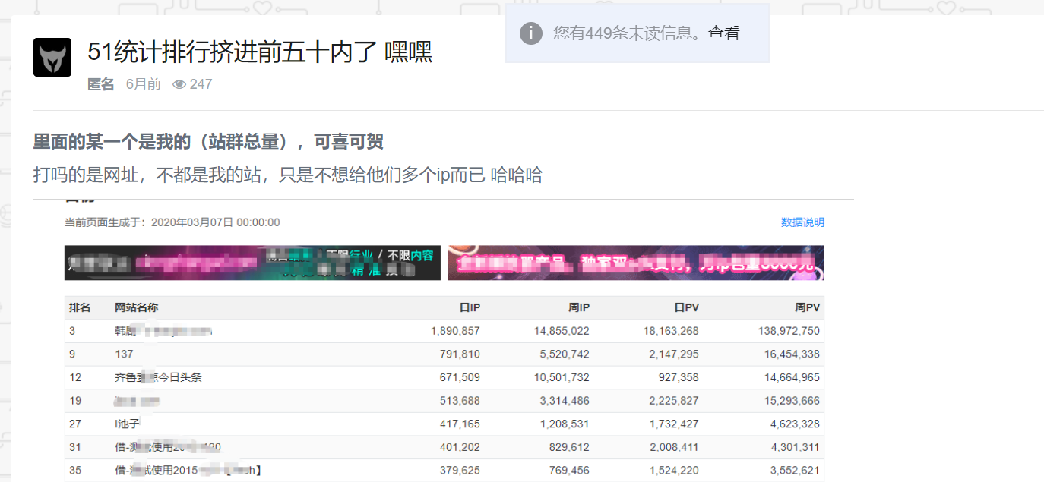Click the bold line 里面的某一个是我的
The height and width of the screenshot is (482, 1044).
(208, 142)
